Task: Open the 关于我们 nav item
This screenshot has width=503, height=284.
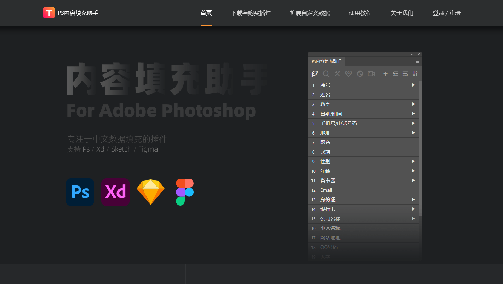Action: click(402, 13)
